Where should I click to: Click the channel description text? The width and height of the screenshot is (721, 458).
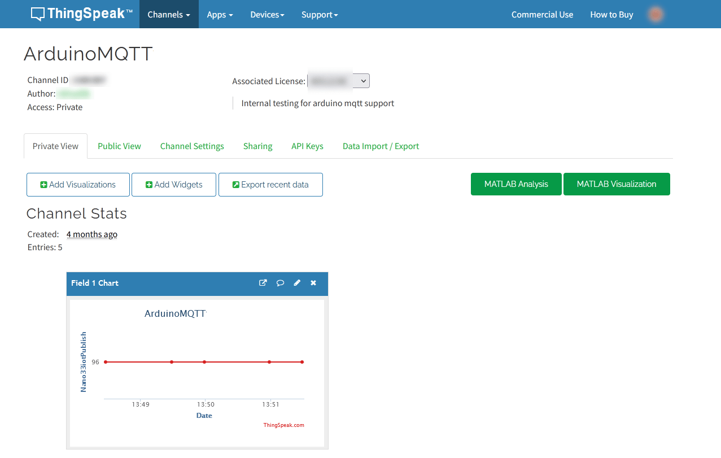coord(317,103)
